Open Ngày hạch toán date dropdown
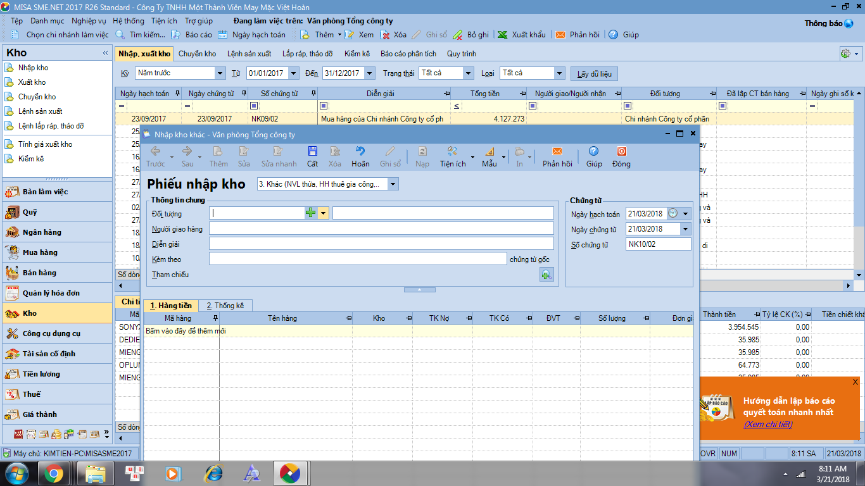Viewport: 865px width, 486px height. coord(685,213)
